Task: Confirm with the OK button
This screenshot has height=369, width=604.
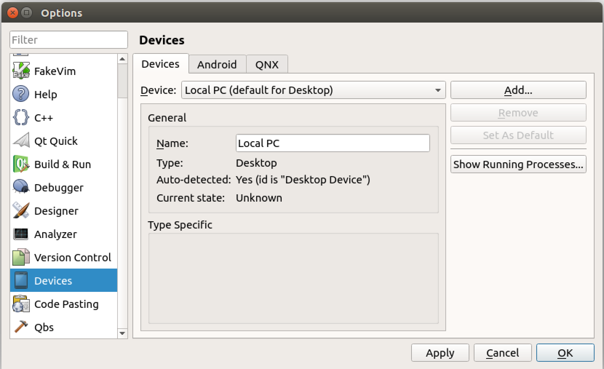Action: (x=565, y=353)
